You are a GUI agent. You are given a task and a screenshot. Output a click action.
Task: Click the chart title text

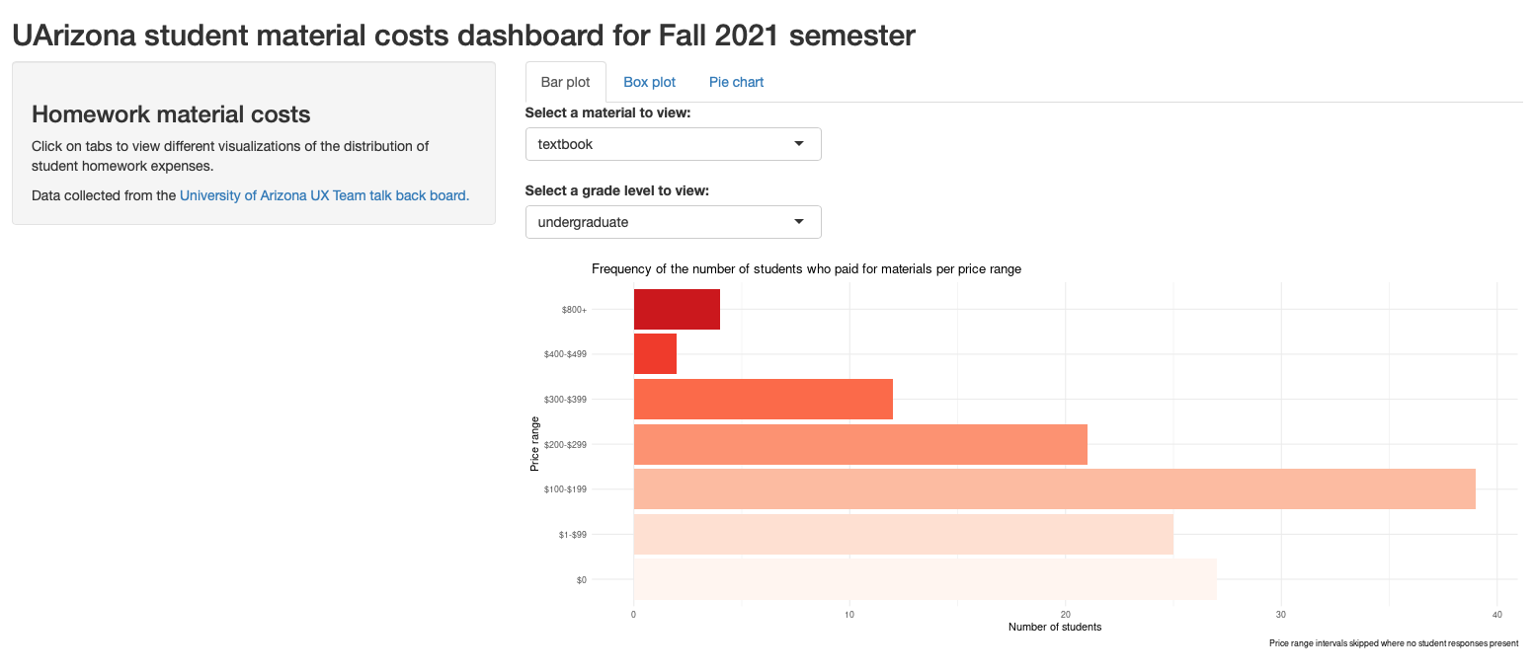click(806, 268)
